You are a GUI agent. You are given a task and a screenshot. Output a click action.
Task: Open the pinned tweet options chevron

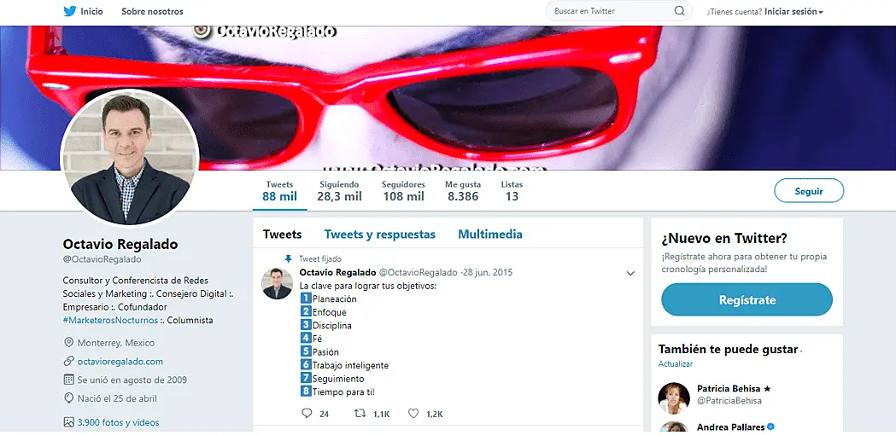point(630,274)
